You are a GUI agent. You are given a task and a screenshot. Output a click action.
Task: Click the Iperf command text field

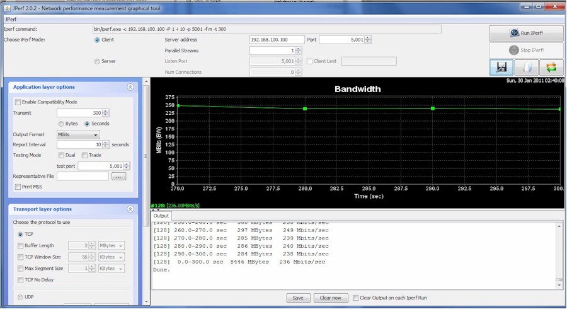[x=267, y=29]
